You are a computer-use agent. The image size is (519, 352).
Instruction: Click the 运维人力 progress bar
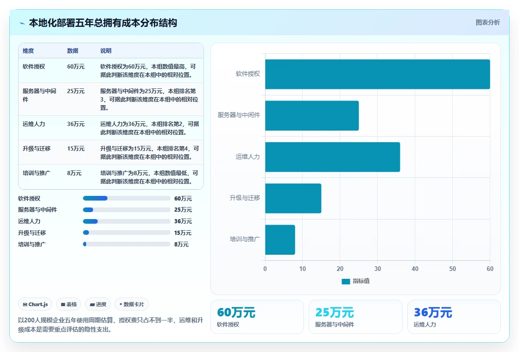point(127,221)
